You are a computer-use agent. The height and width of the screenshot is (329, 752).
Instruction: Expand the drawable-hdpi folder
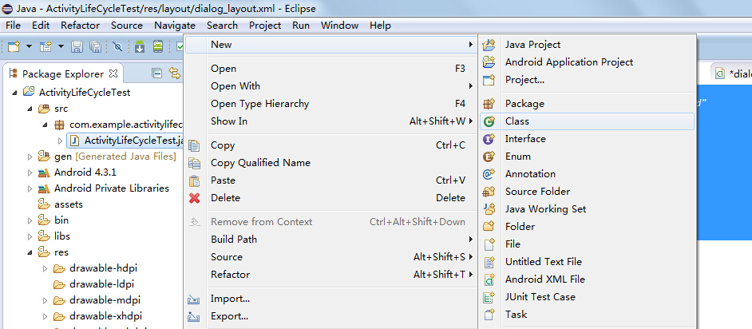click(46, 268)
